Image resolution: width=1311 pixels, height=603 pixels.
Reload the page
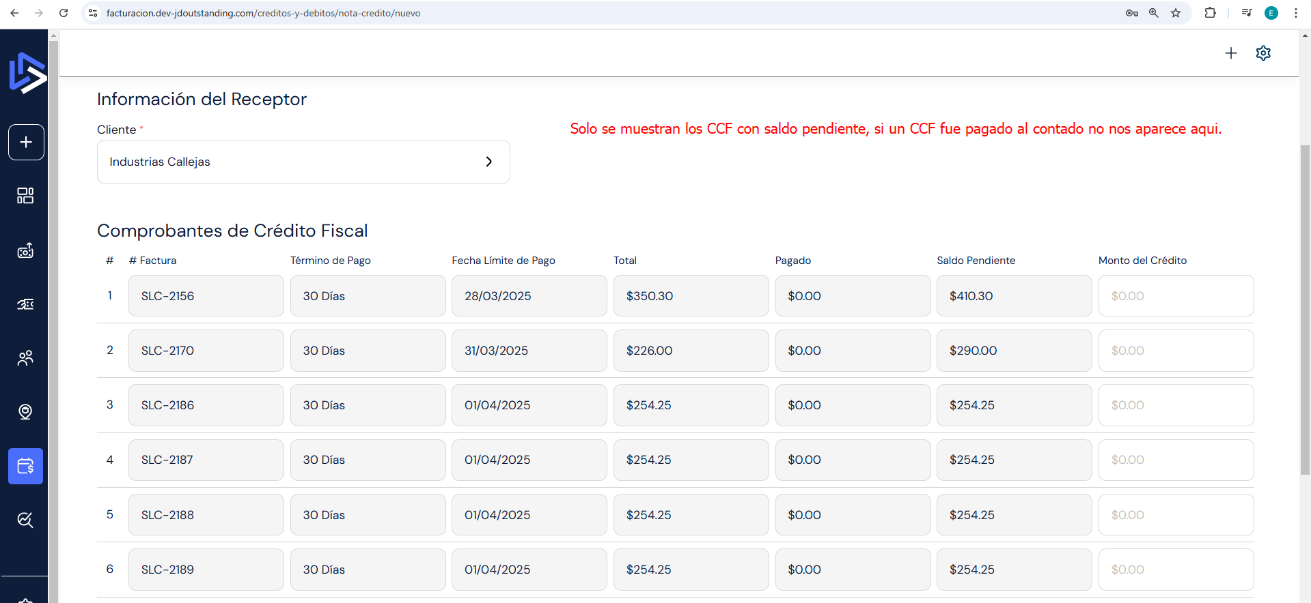click(64, 13)
